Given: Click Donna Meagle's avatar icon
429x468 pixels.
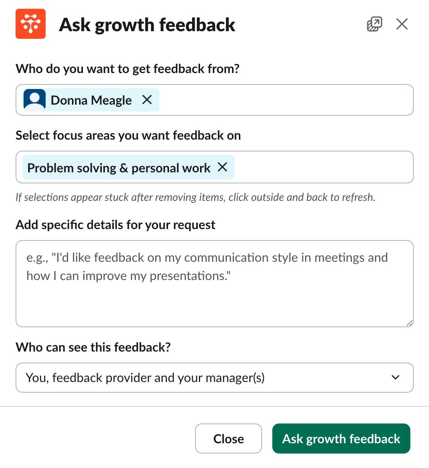Looking at the screenshot, I should click(x=35, y=100).
